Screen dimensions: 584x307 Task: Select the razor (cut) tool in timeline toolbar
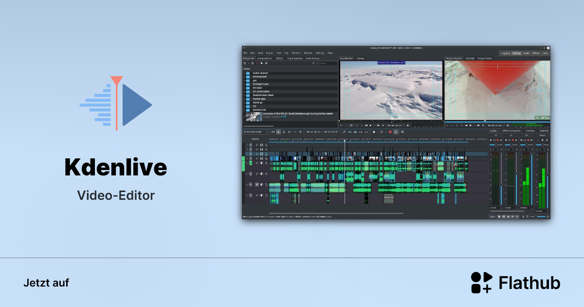pos(284,132)
